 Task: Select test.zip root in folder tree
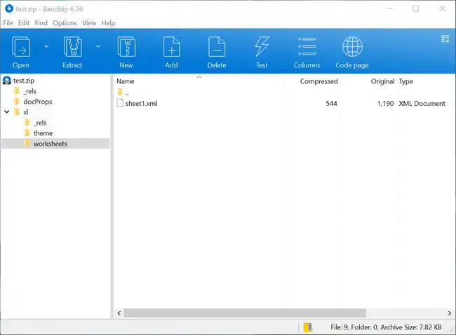coord(24,81)
